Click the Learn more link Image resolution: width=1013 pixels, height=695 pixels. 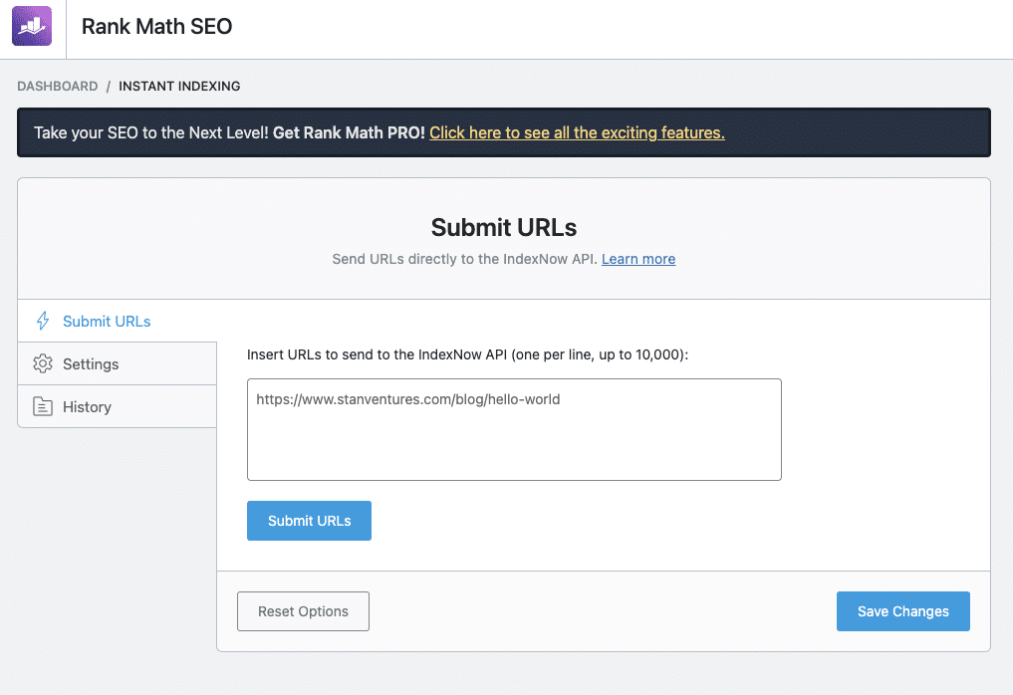click(x=638, y=259)
